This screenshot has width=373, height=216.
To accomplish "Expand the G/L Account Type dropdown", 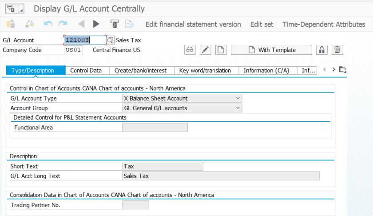I will coord(238,98).
